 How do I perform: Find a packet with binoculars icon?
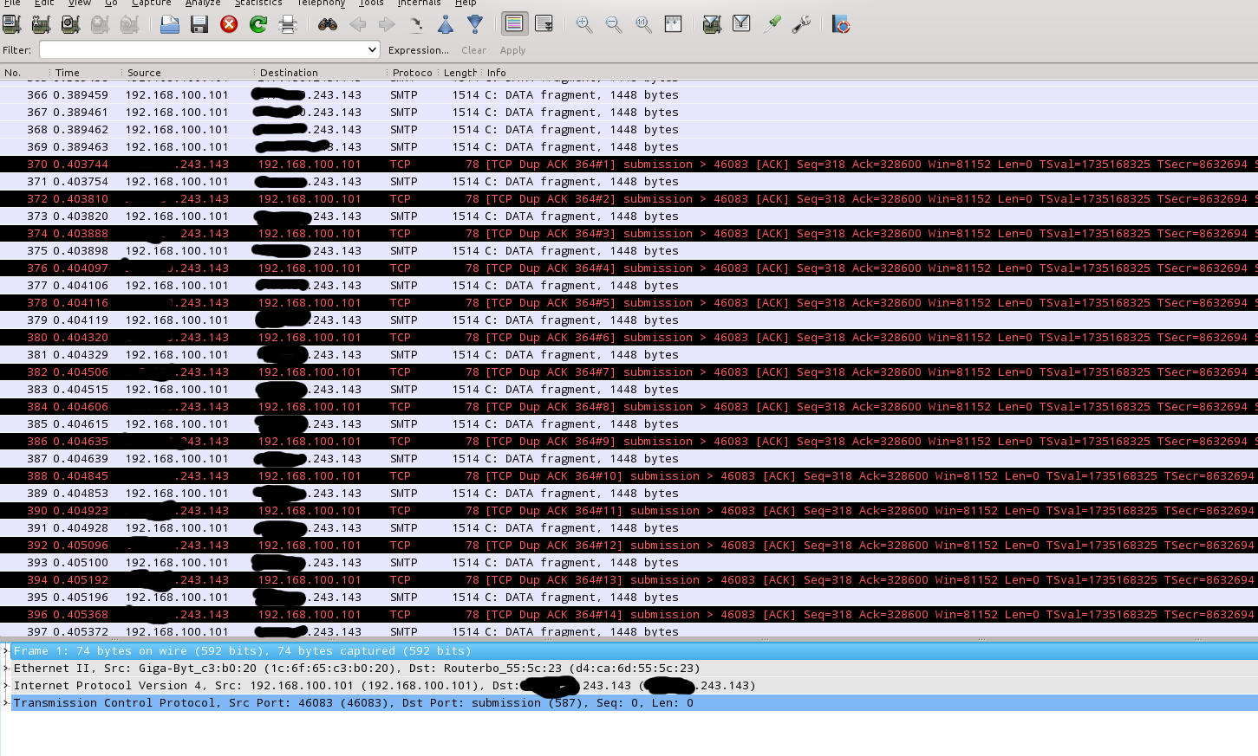(328, 24)
